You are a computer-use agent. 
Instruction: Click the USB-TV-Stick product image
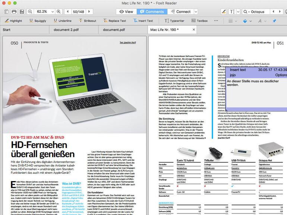coord(241,152)
